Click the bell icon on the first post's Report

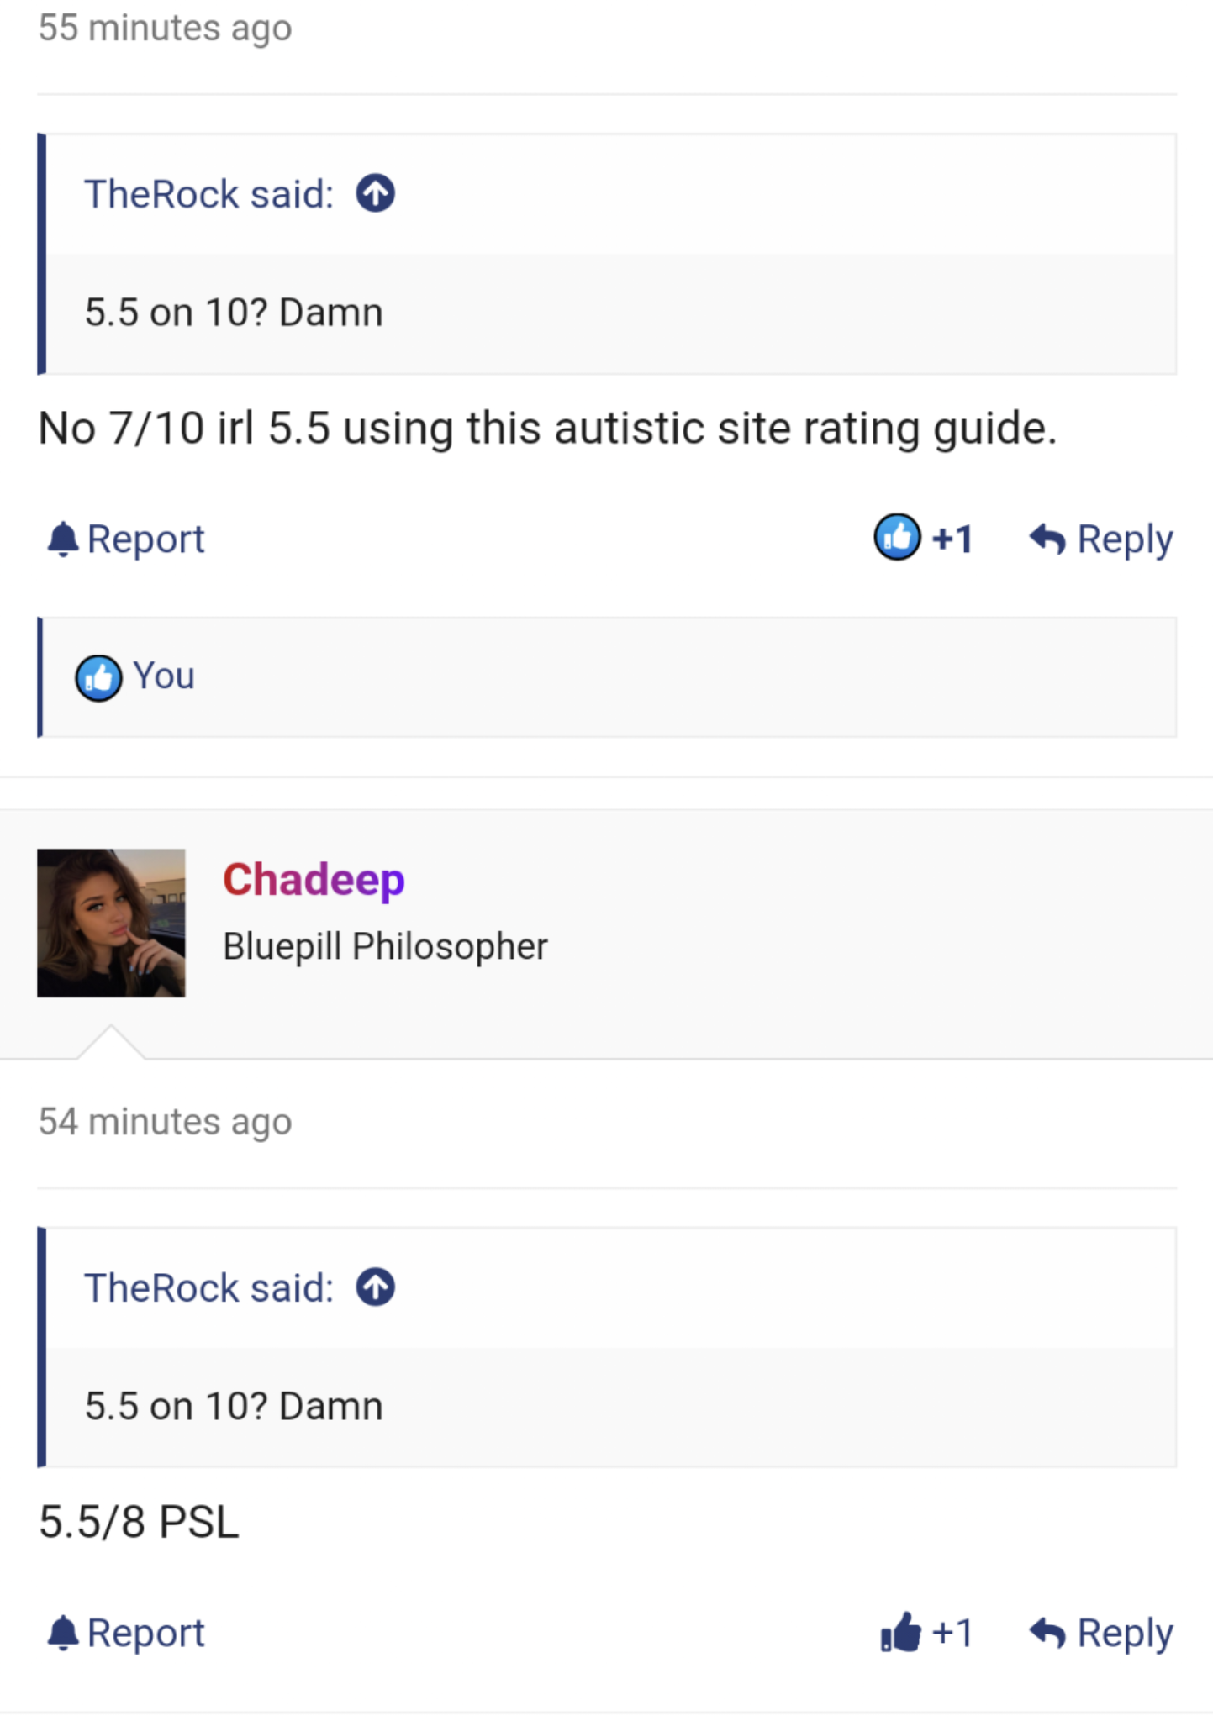tap(62, 539)
